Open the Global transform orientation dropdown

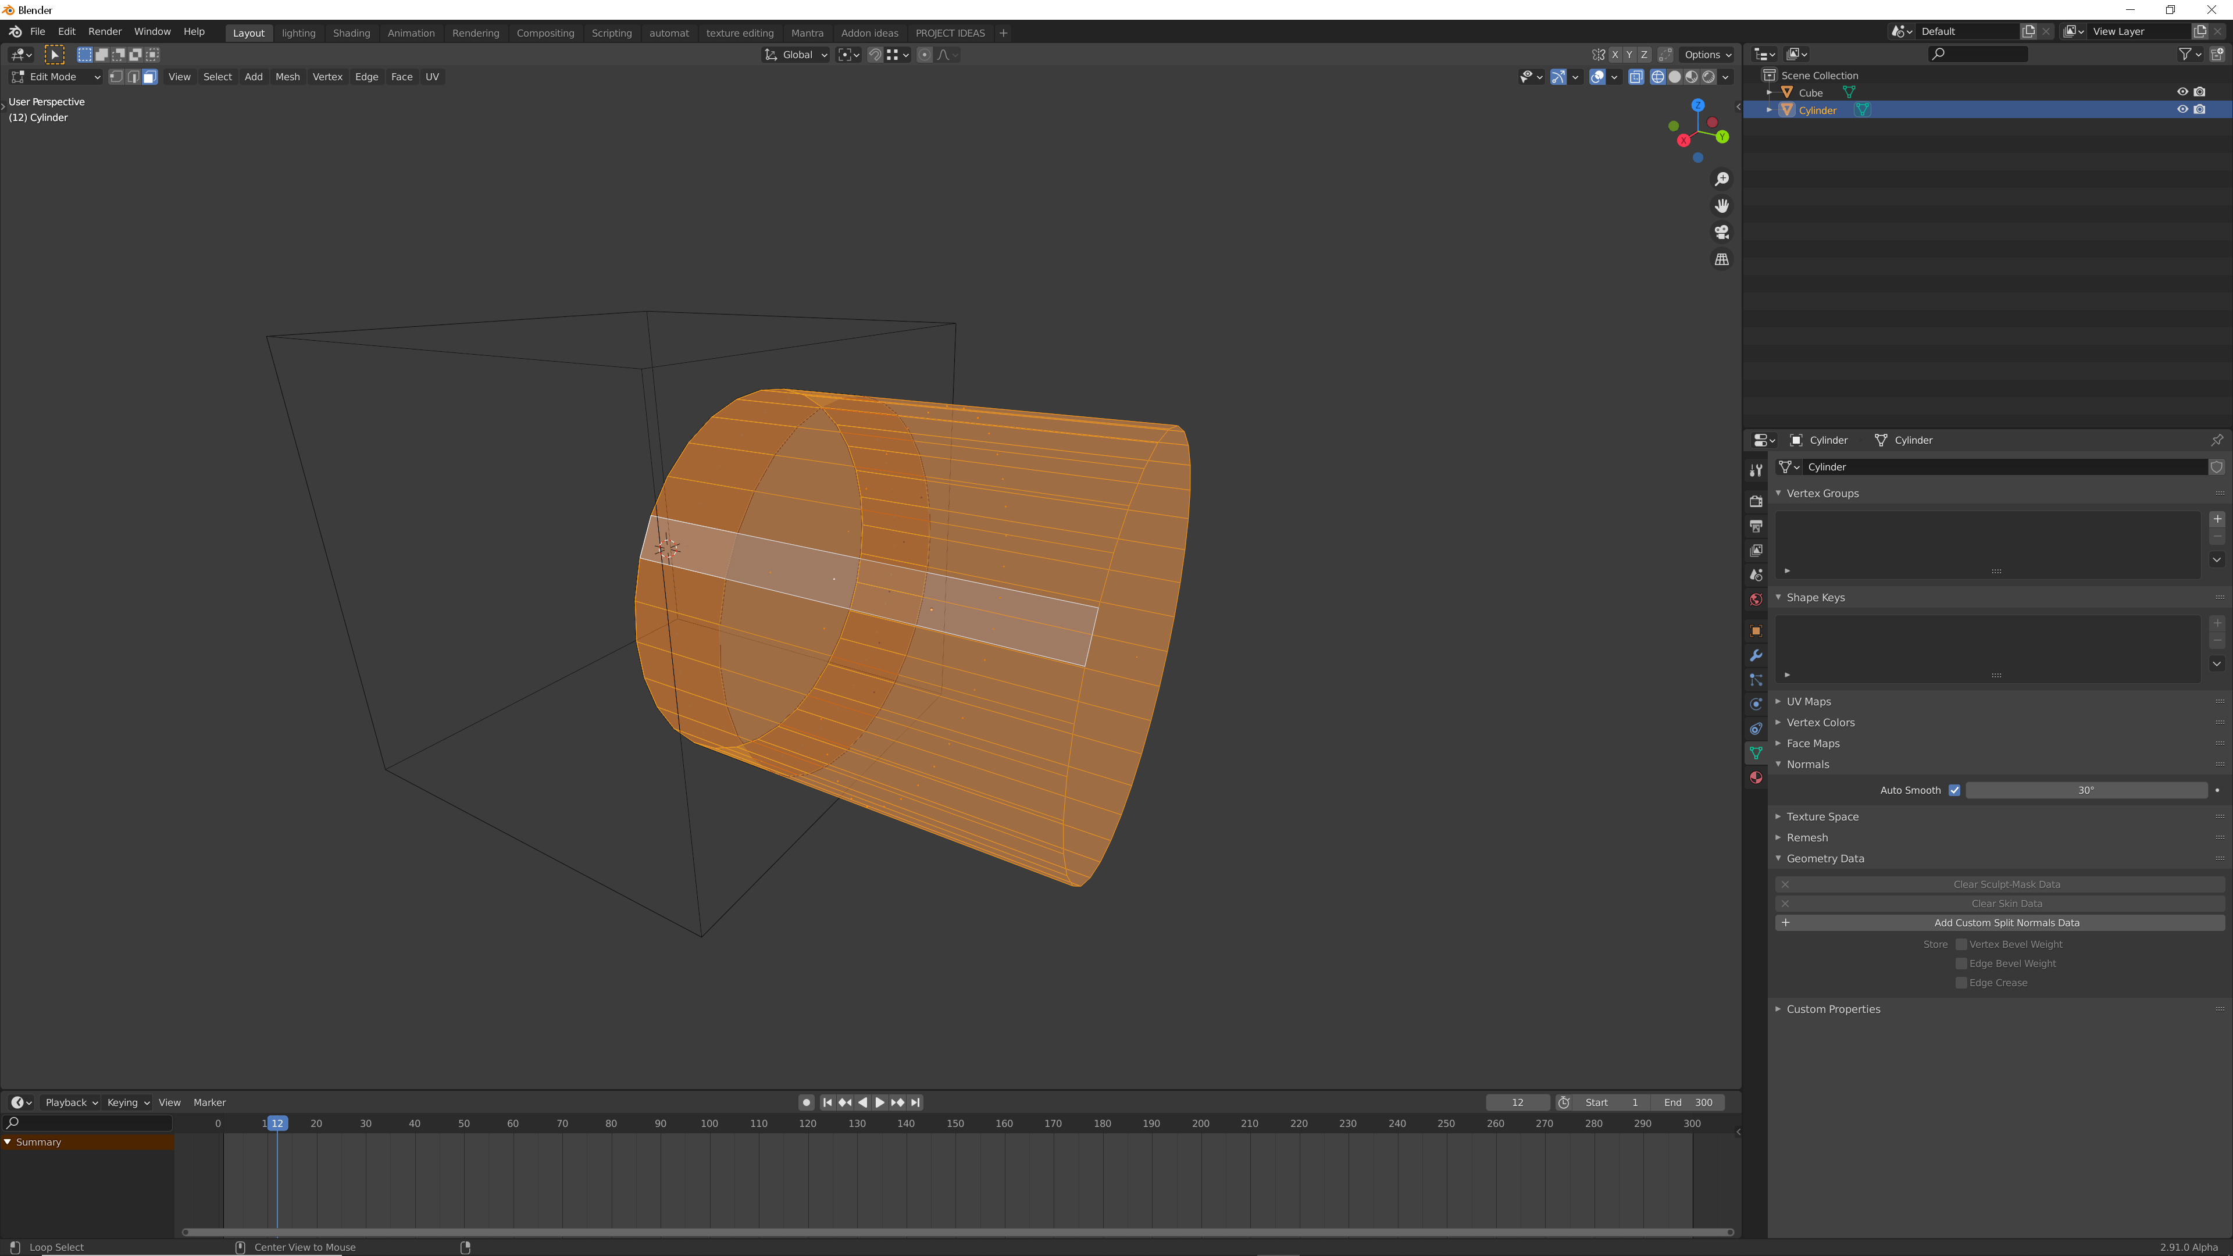pos(796,55)
